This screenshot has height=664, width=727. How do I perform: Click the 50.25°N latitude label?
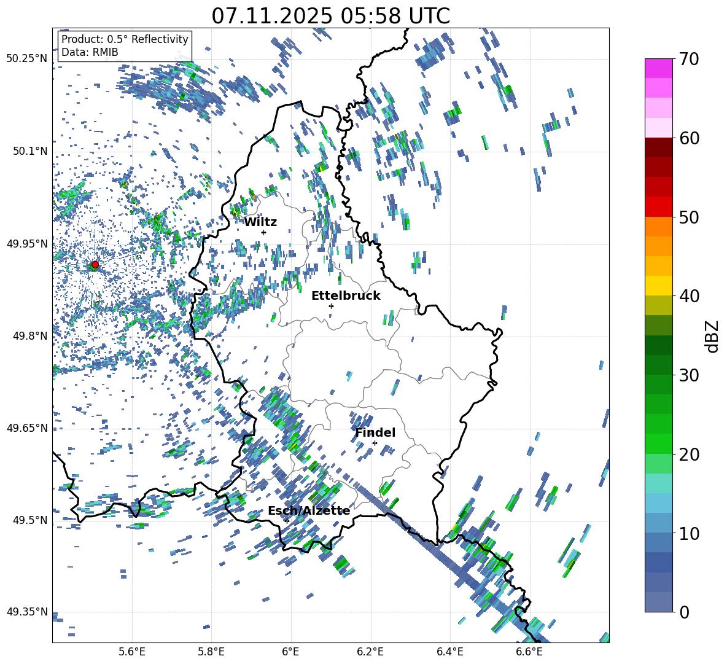click(27, 59)
